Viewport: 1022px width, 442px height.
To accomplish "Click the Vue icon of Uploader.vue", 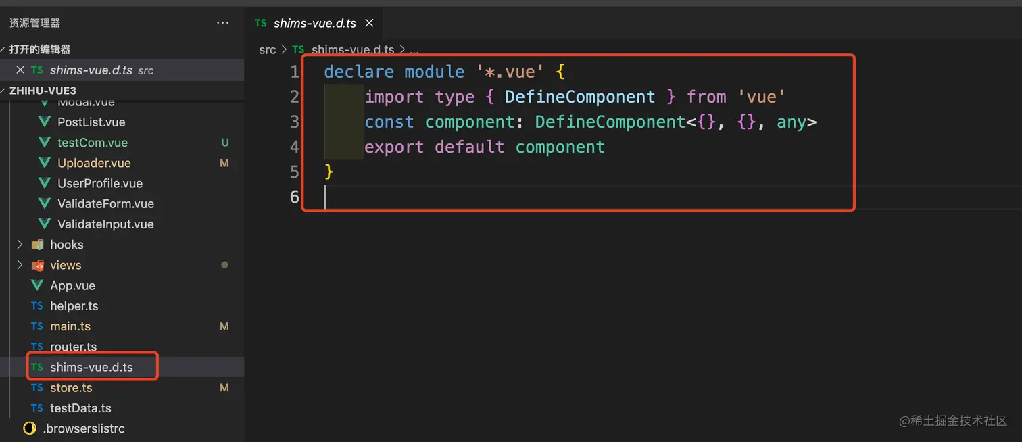I will coord(45,163).
